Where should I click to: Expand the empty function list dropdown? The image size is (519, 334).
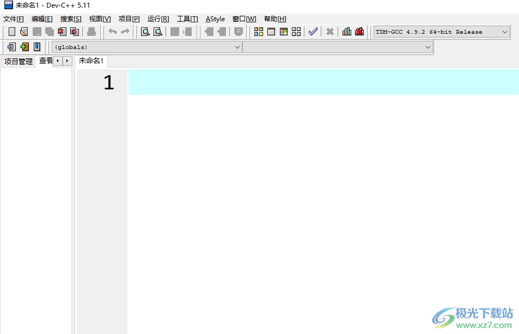(x=428, y=47)
